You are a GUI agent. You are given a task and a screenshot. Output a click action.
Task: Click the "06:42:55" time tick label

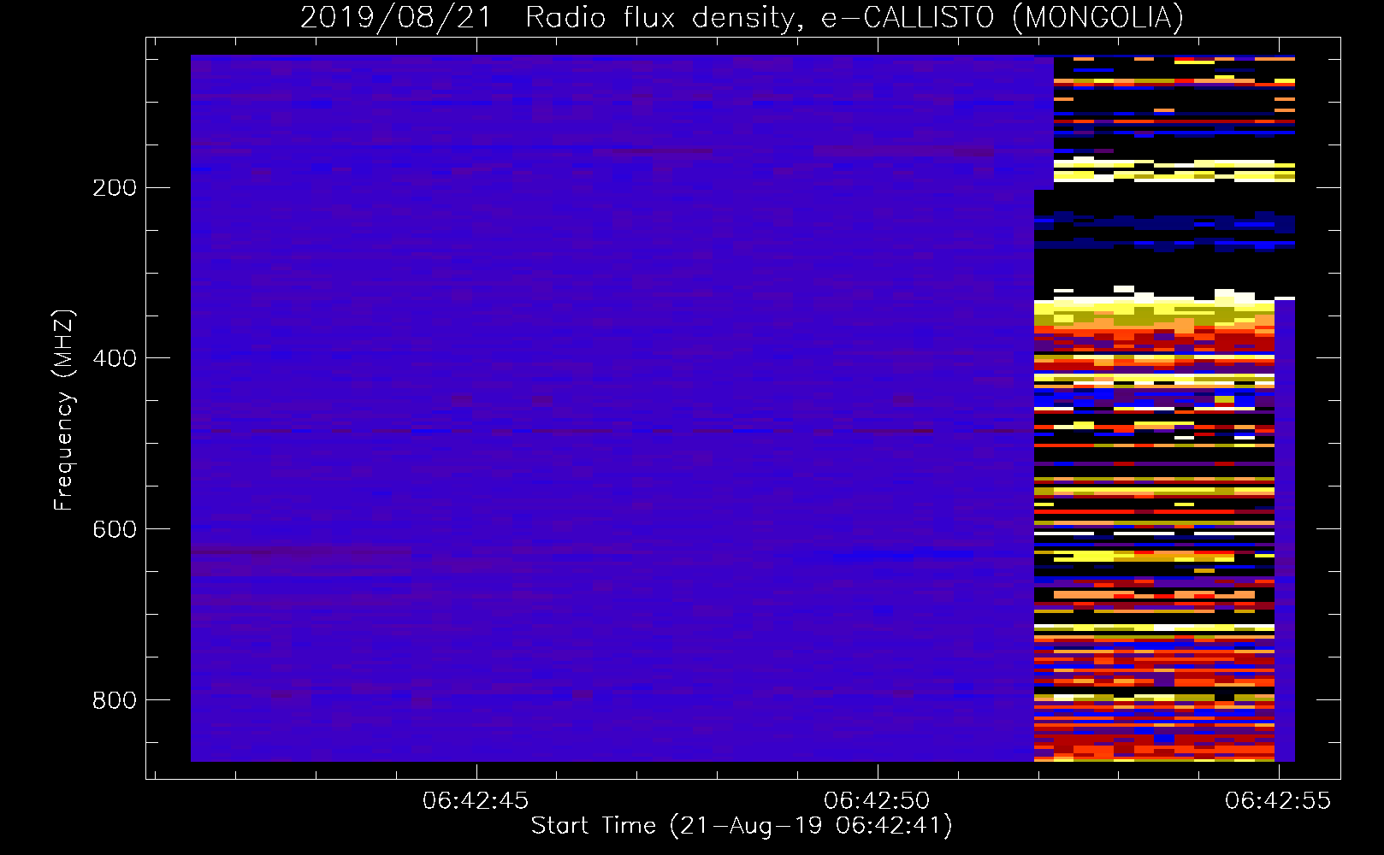(1278, 800)
